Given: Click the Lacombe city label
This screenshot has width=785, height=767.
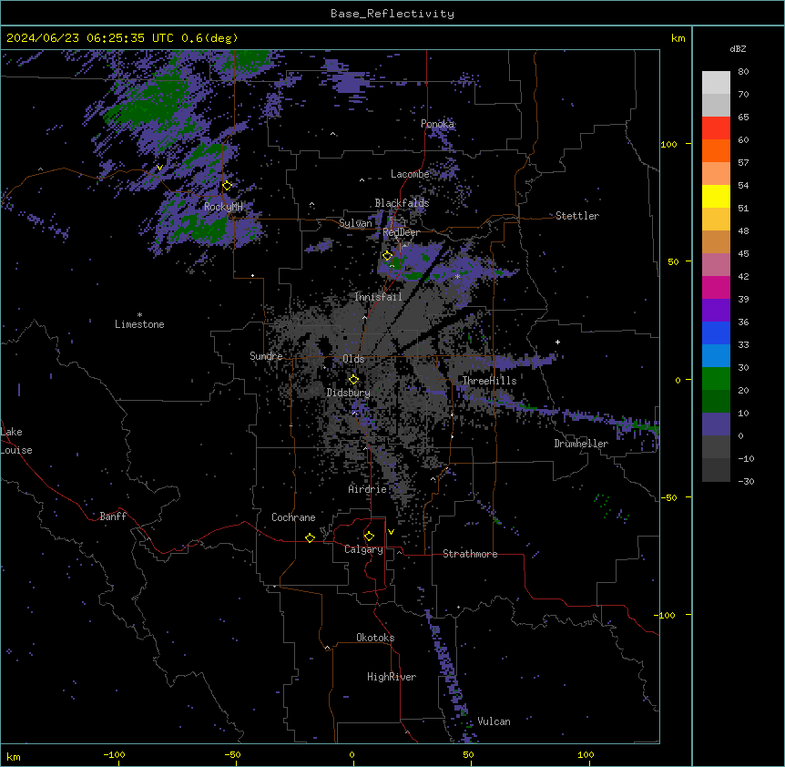Looking at the screenshot, I should 410,174.
